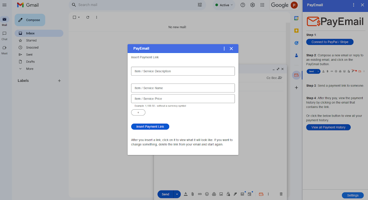368x200 pixels.
Task: Click Connect to PayPal / Stripe
Action: click(330, 42)
